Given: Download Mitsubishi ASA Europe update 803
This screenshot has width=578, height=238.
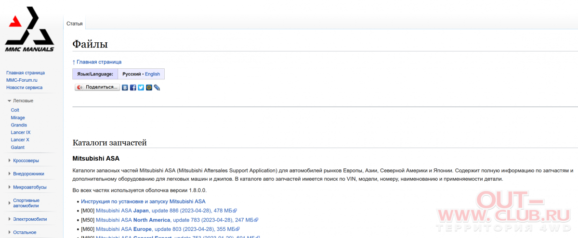Looking at the screenshot, I should (168, 229).
